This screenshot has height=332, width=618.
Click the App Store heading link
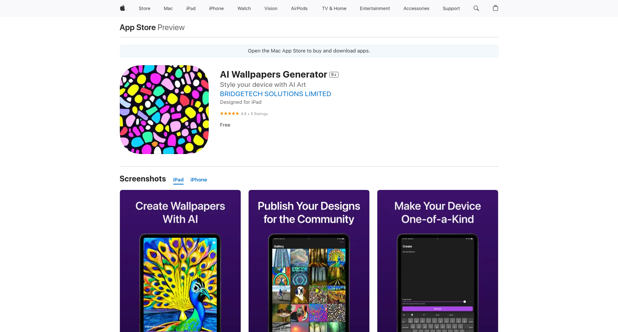(x=138, y=27)
